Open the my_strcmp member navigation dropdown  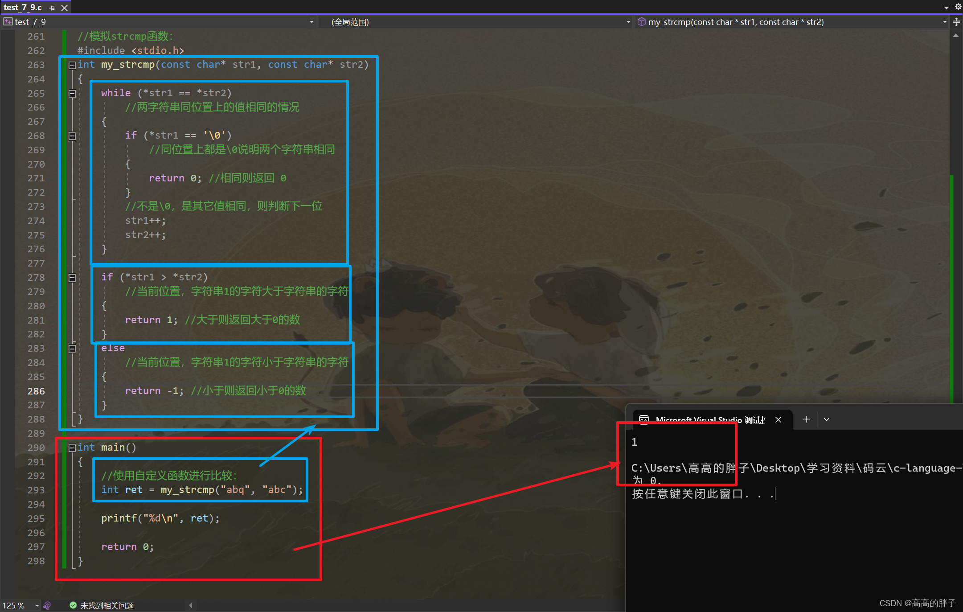(x=945, y=22)
